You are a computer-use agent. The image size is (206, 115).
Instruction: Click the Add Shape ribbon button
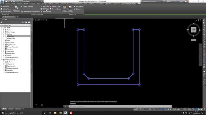click(45, 9)
